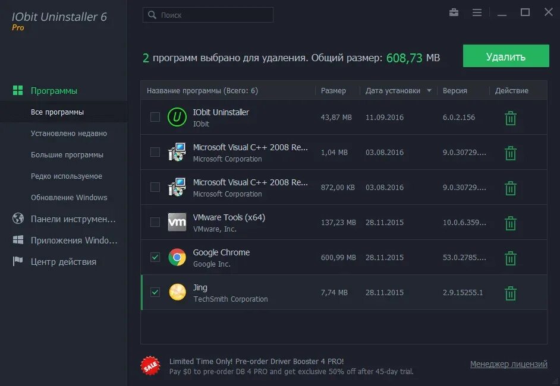
Task: Click the IObit Uninstaller 6 Pro logo
Action: click(59, 21)
